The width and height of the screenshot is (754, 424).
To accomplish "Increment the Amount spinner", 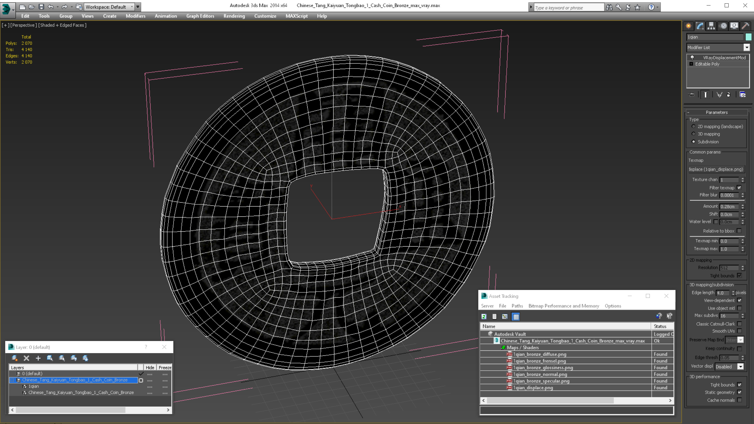I will coord(742,205).
